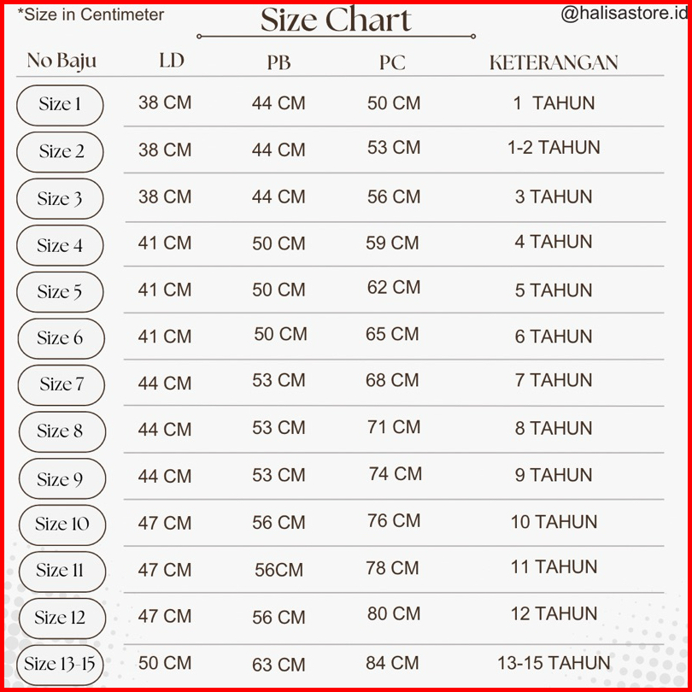
Task: Choose the Size 3 pill
Action: pos(60,199)
